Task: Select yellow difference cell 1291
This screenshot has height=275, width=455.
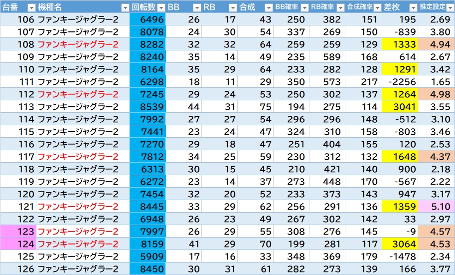Action: point(400,69)
